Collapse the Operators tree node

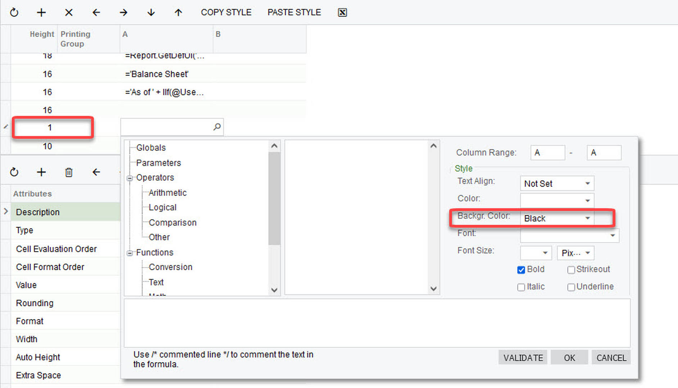(x=130, y=178)
